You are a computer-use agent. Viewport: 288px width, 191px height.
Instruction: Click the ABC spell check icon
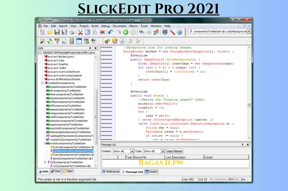point(86,41)
